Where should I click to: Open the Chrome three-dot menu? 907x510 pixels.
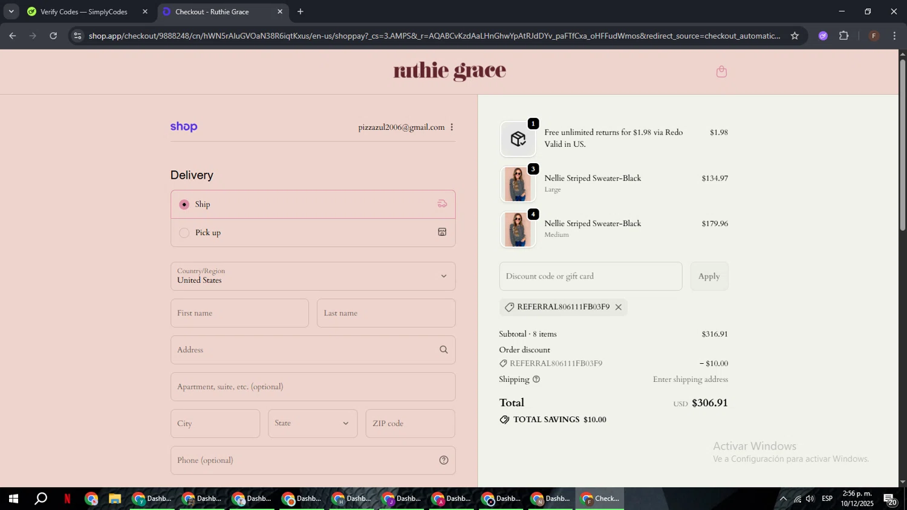894,36
